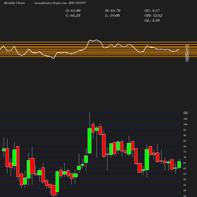
Task: Click the 90 price axis label
Action: [185, 136]
